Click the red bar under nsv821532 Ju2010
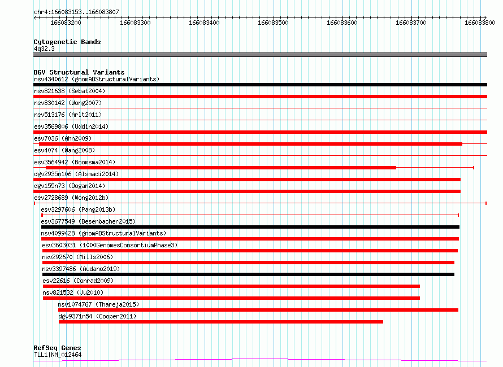The width and height of the screenshot is (503, 367). 231,298
